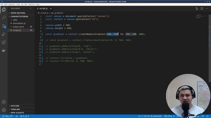Open editor more actions ellipsis
The height and width of the screenshot is (118, 211).
click(207, 9)
